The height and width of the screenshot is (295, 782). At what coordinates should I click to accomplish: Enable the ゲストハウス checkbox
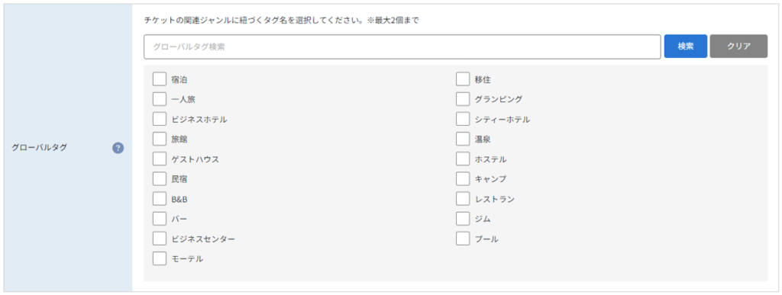pos(159,159)
